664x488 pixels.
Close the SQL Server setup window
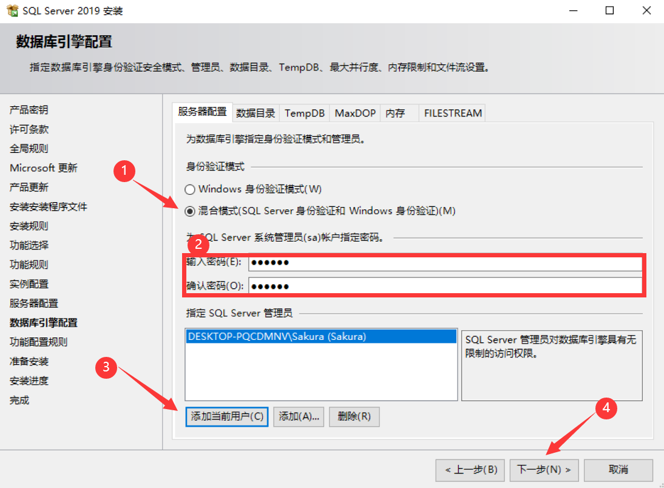click(x=646, y=10)
